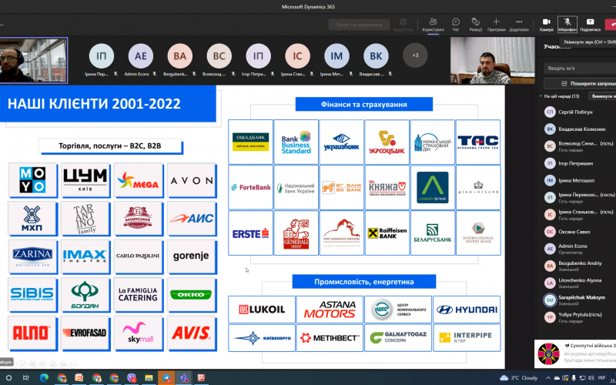Select participant avatar AE Admin Econs

point(141,56)
